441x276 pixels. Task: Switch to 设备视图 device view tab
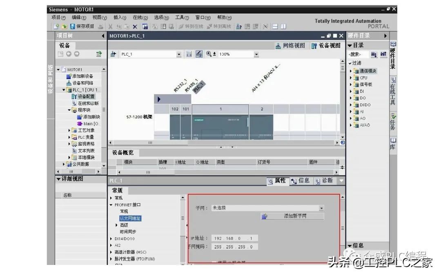click(x=326, y=46)
